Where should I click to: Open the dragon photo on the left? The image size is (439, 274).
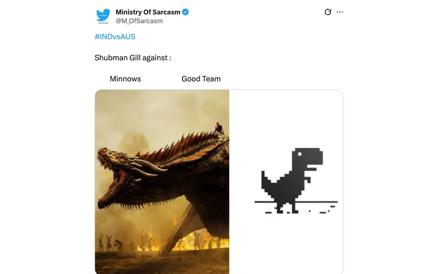pyautogui.click(x=162, y=182)
